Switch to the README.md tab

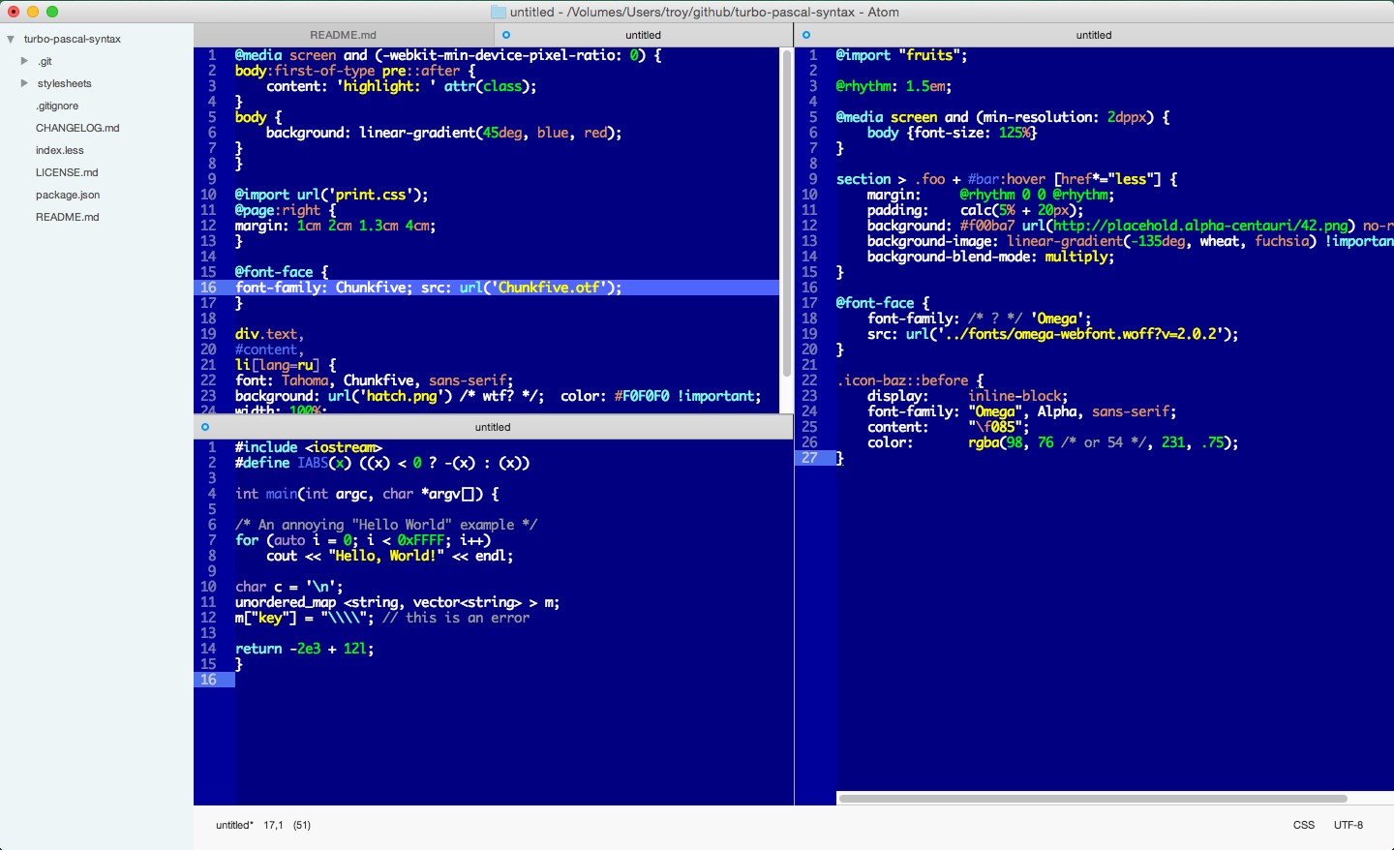tap(344, 35)
